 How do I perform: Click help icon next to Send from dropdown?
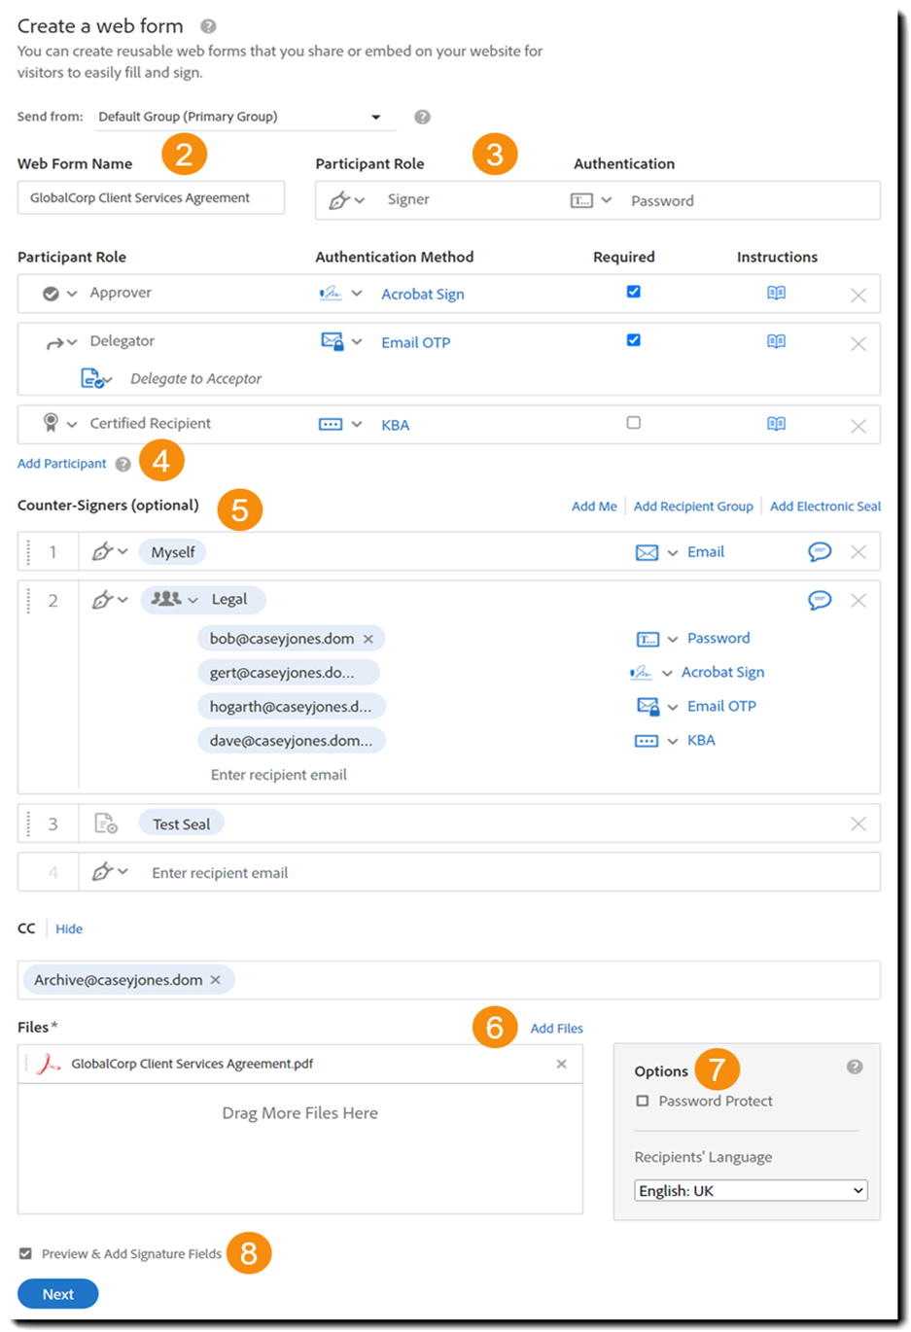422,117
